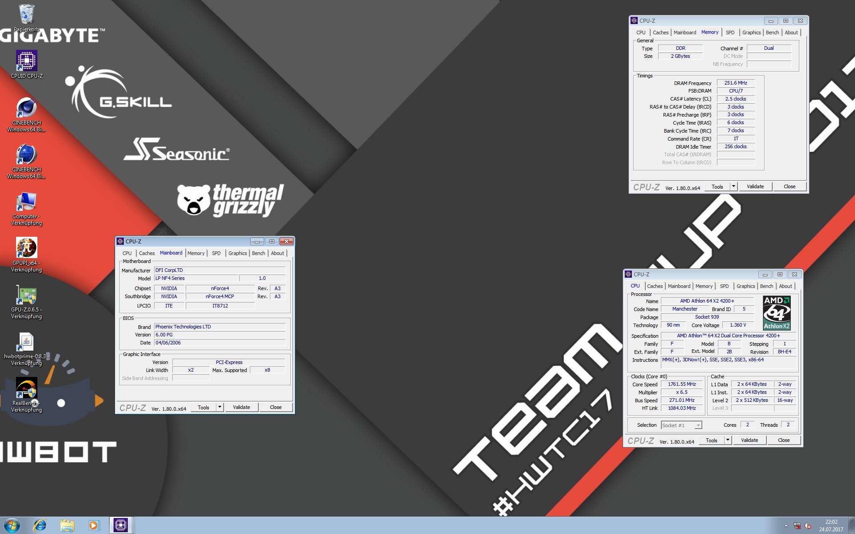Show hidden tray icons arrow
This screenshot has width=855, height=534.
(x=786, y=526)
